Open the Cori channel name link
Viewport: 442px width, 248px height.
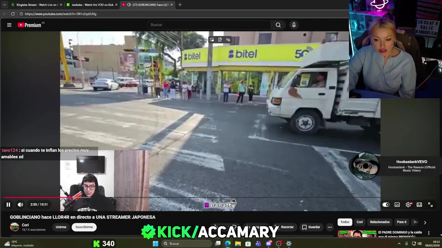click(x=25, y=225)
